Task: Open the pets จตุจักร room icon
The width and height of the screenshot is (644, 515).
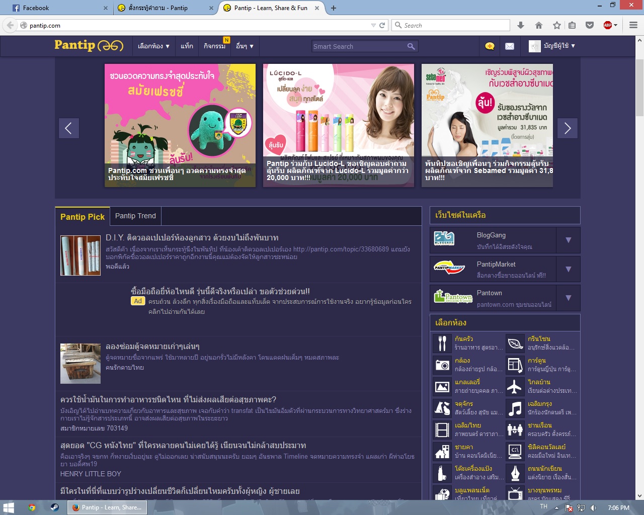Action: point(442,408)
